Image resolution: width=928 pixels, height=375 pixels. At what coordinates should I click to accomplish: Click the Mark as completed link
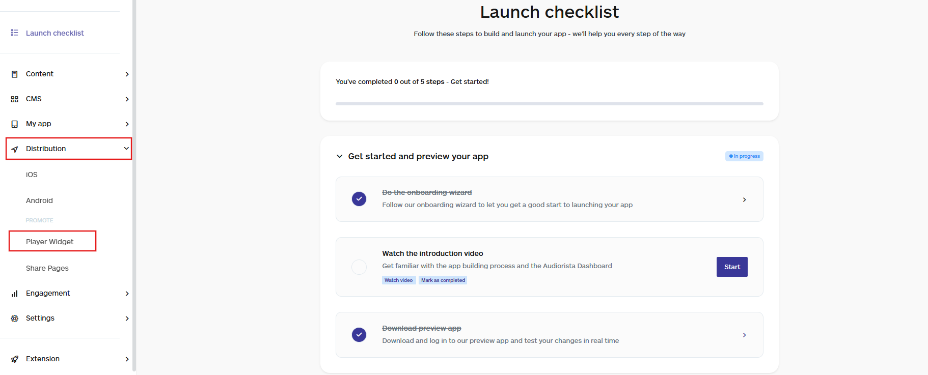click(x=443, y=280)
